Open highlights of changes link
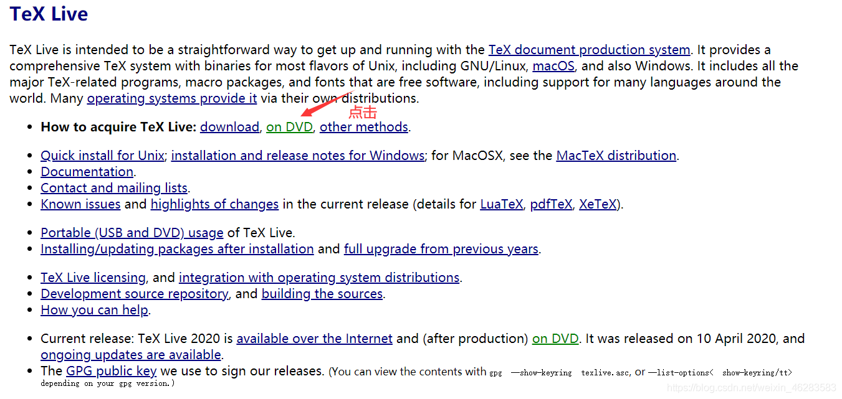The image size is (842, 399). click(x=214, y=204)
